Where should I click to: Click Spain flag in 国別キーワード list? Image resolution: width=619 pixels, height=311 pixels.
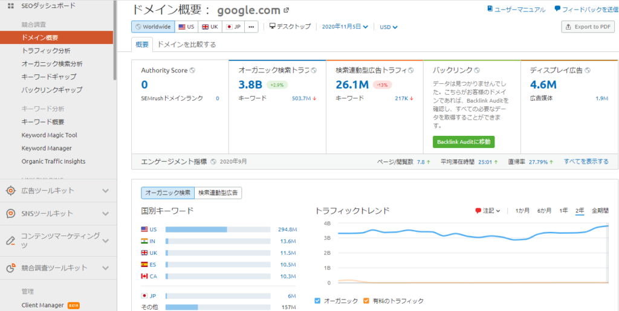(x=144, y=265)
